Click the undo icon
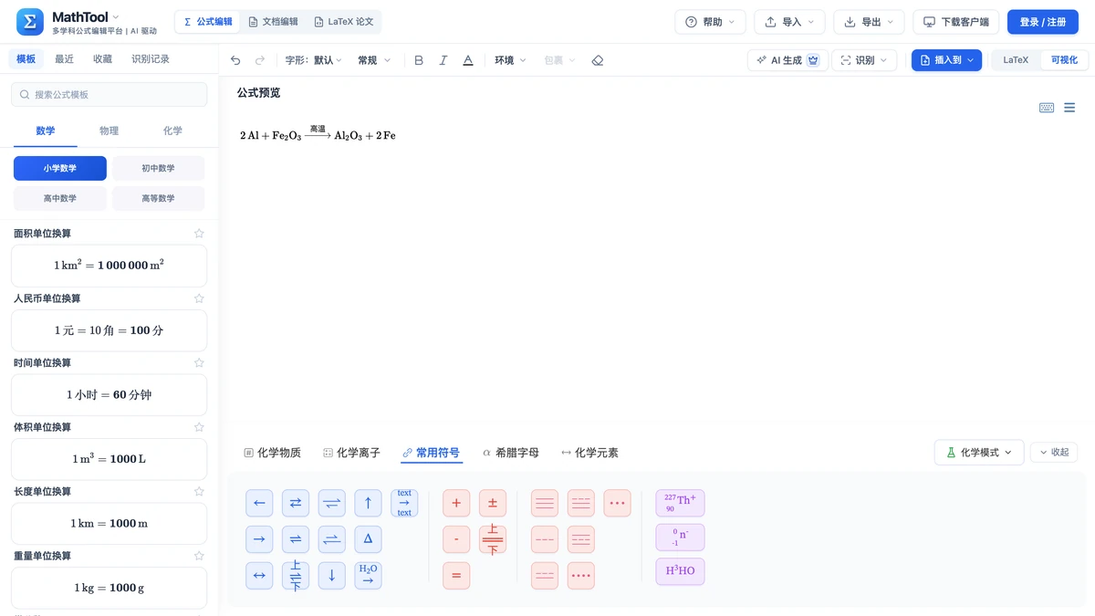This screenshot has width=1095, height=616. coord(235,60)
